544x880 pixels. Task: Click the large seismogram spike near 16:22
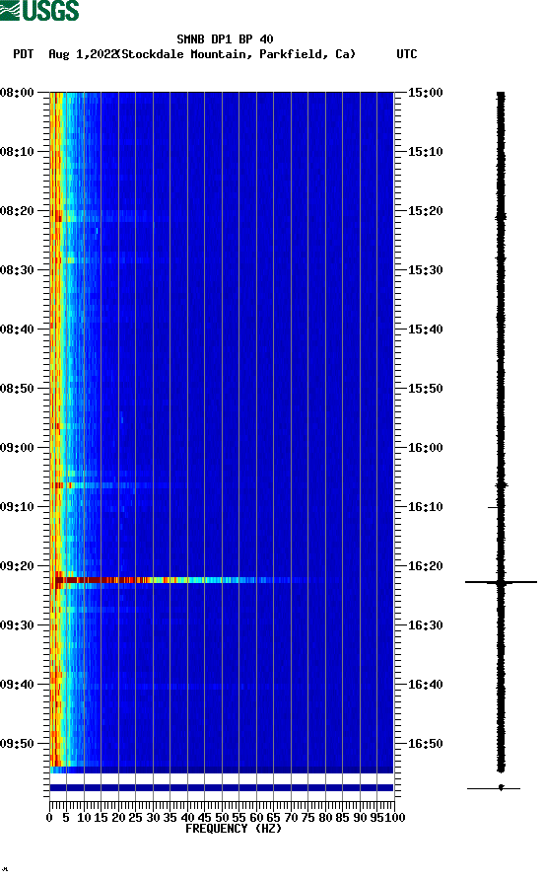pyautogui.click(x=501, y=582)
